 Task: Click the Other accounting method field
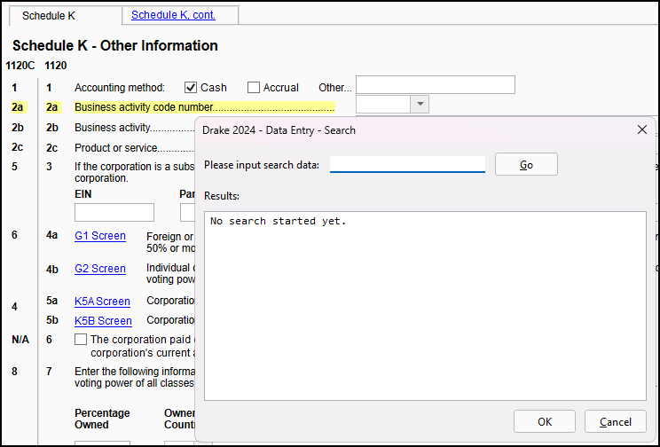[436, 84]
